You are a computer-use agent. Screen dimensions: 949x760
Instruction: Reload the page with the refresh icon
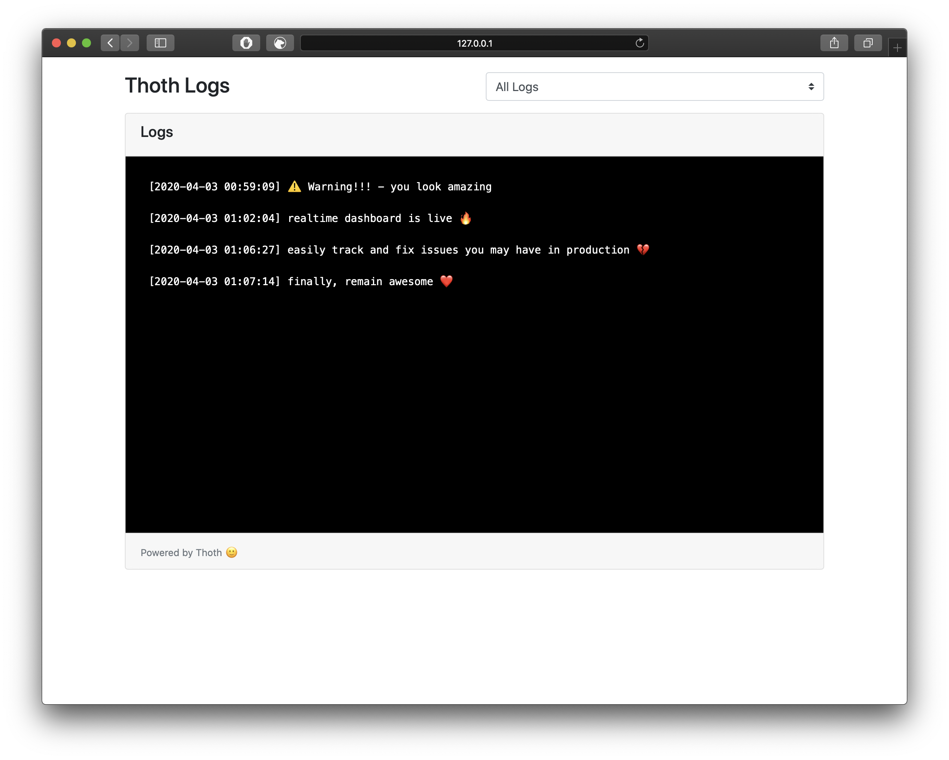click(640, 43)
